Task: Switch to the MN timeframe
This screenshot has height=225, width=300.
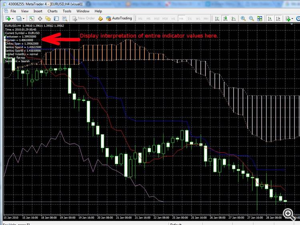Action: 206,18
